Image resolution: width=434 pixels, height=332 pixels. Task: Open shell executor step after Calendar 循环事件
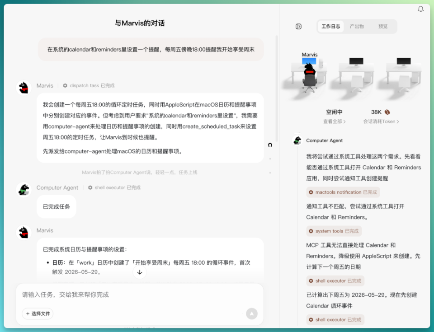[x=335, y=319]
